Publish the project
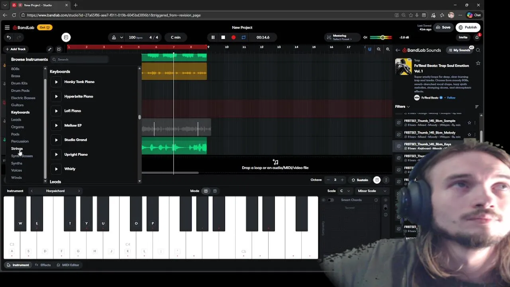The width and height of the screenshot is (510, 287). click(467, 28)
